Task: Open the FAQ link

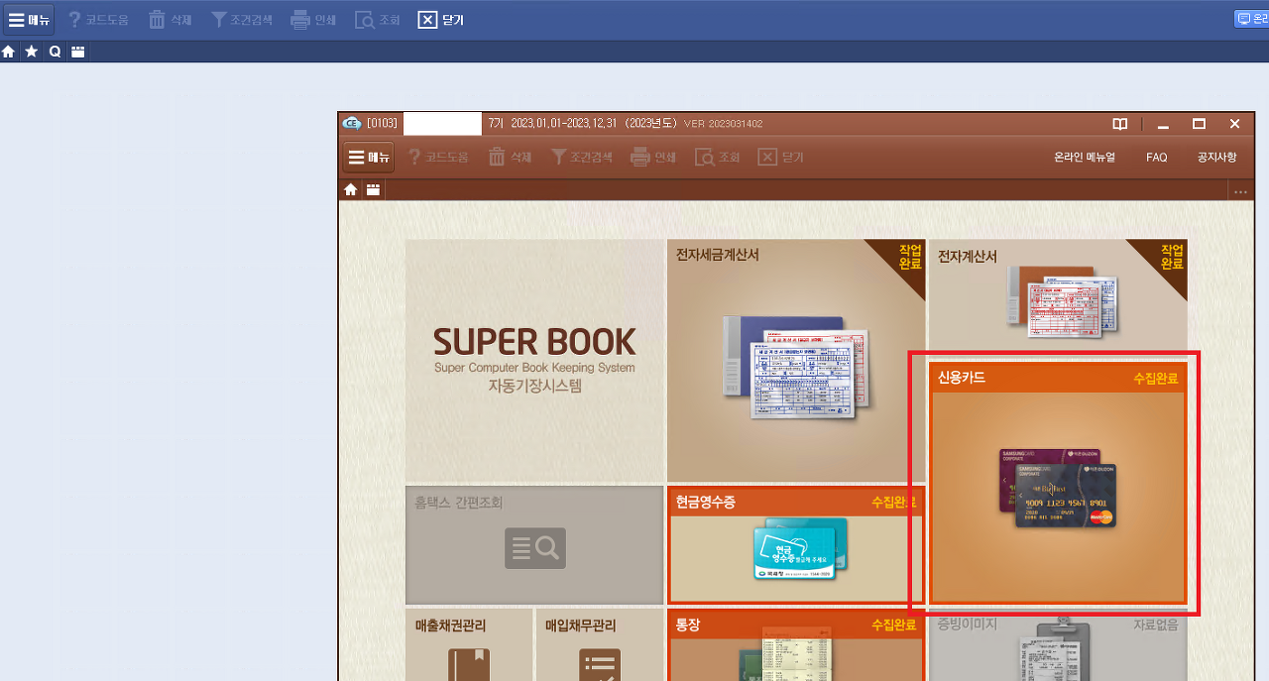Action: coord(1157,158)
